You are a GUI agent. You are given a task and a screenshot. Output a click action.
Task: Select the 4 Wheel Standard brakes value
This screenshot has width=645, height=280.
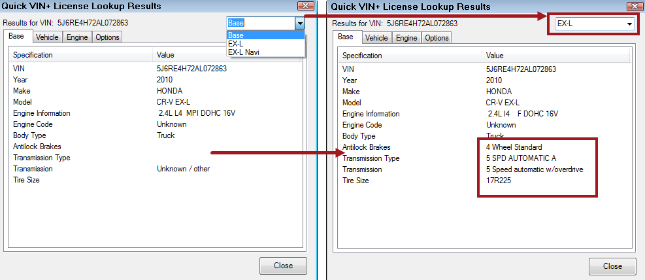pos(509,147)
